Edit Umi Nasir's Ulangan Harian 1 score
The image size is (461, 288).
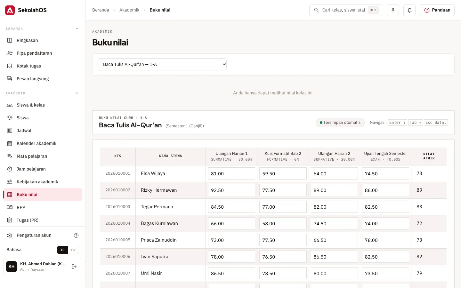coord(231,273)
